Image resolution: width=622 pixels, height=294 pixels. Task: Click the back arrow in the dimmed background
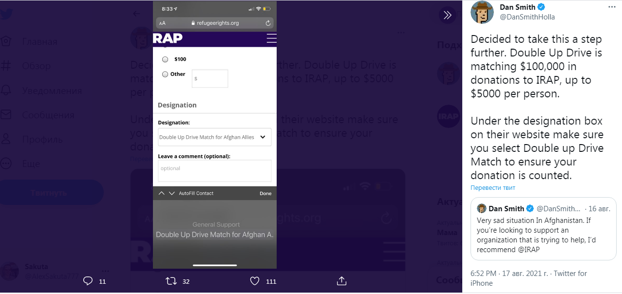coord(137,14)
